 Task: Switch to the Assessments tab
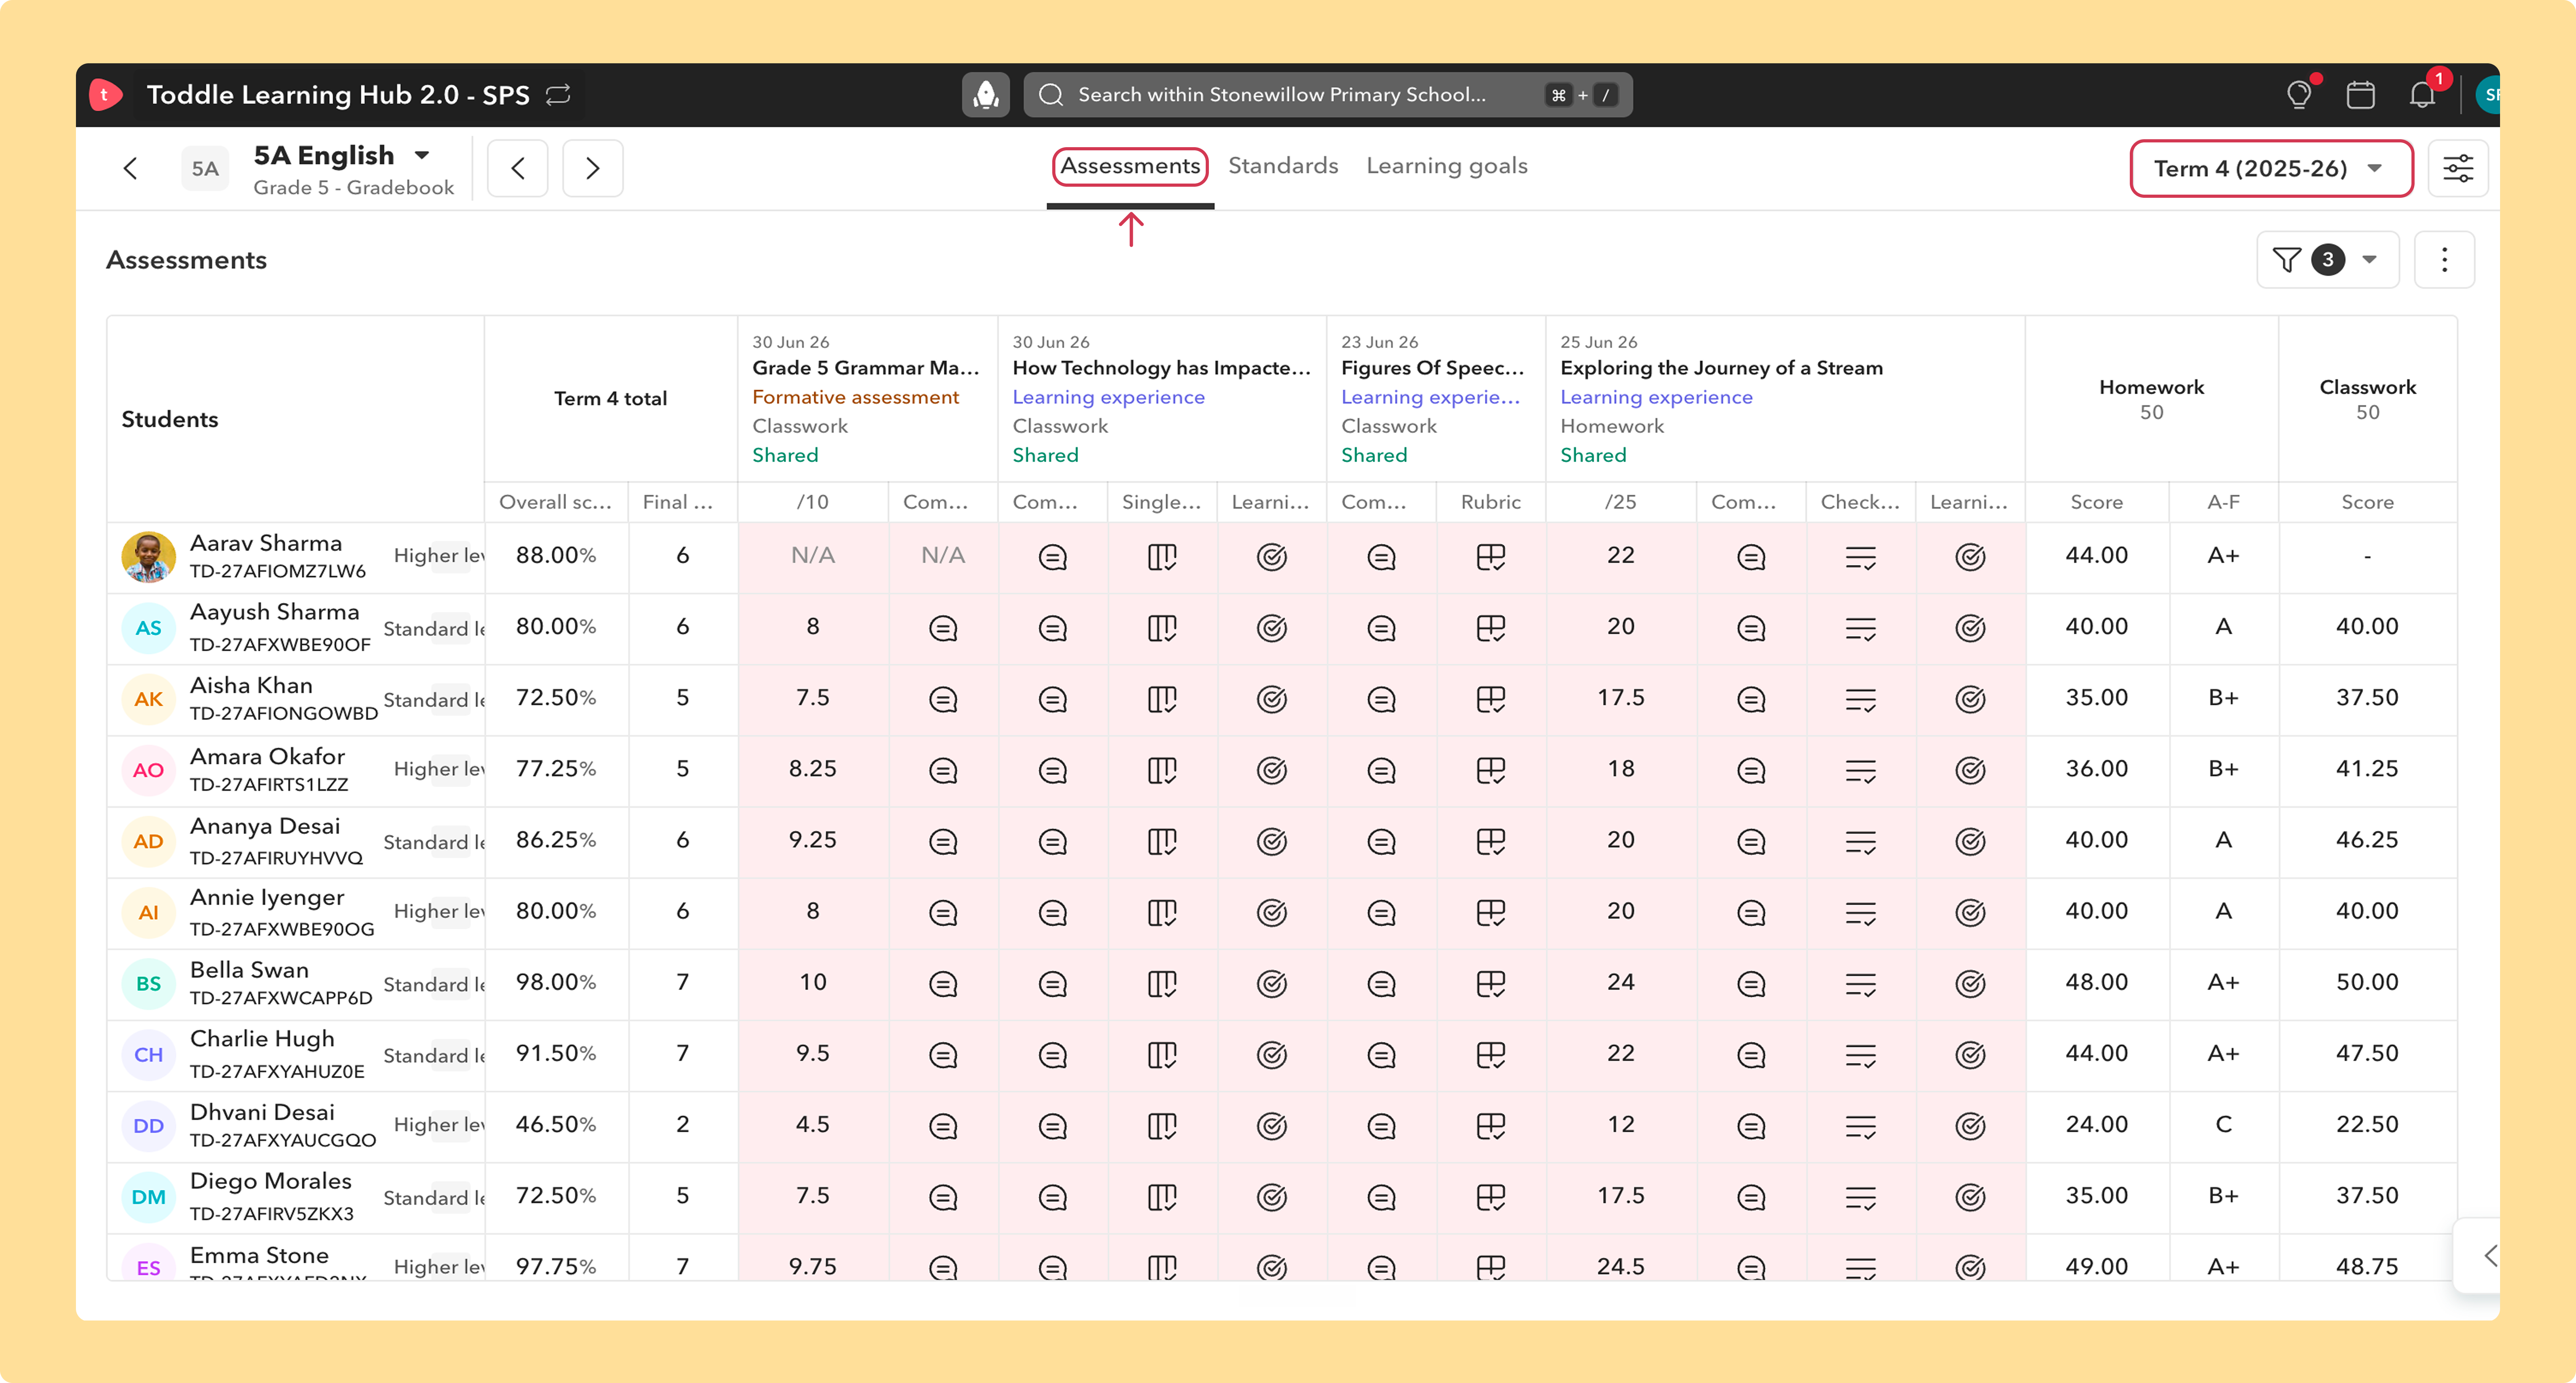[1130, 166]
